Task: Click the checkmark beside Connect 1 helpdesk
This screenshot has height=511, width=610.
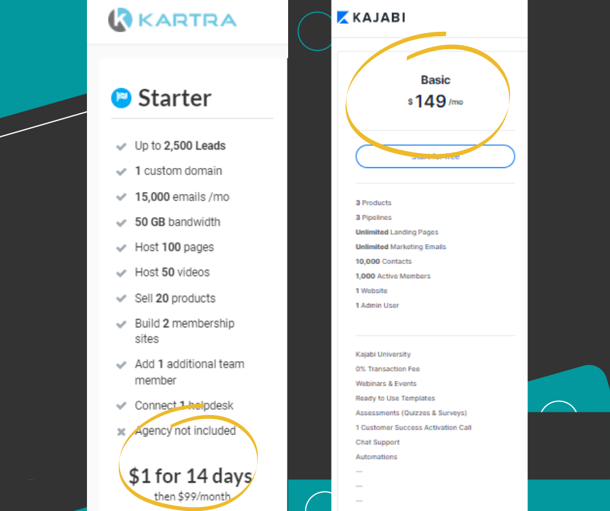Action: pos(121,405)
